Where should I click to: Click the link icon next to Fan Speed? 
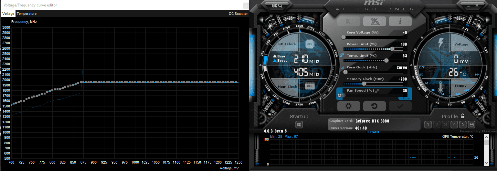376,91
